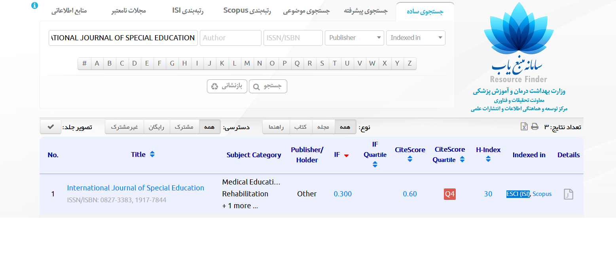Image resolution: width=616 pixels, height=256 pixels.
Task: Print the results list
Action: pos(535,127)
